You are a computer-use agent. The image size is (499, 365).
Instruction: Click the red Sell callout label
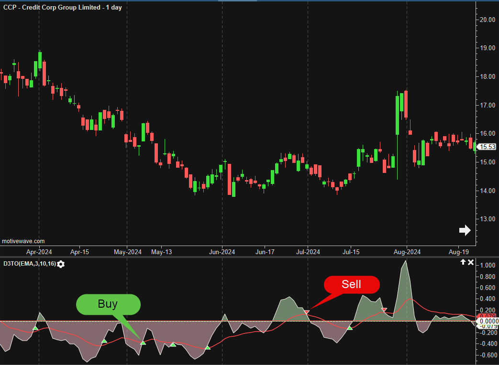351,285
